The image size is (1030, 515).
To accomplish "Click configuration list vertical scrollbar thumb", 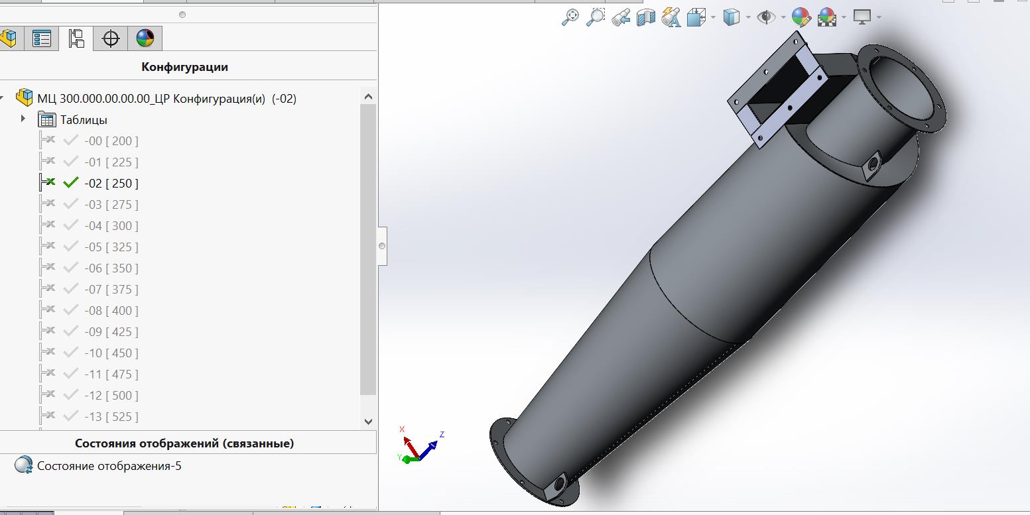I will pyautogui.click(x=369, y=249).
